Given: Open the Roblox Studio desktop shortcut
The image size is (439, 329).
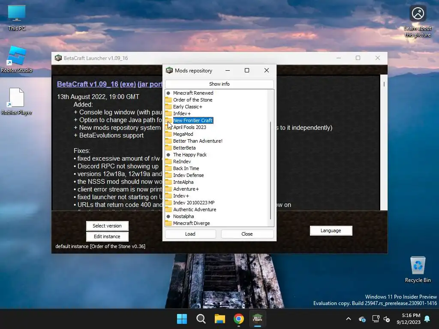Looking at the screenshot, I should pos(17,59).
